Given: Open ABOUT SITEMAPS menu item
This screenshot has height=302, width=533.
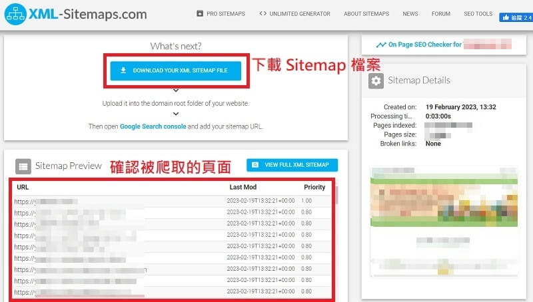Looking at the screenshot, I should (x=366, y=14).
